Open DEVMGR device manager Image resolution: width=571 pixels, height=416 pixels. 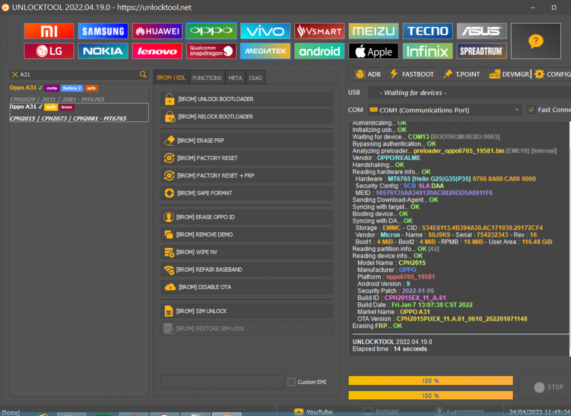tap(509, 74)
